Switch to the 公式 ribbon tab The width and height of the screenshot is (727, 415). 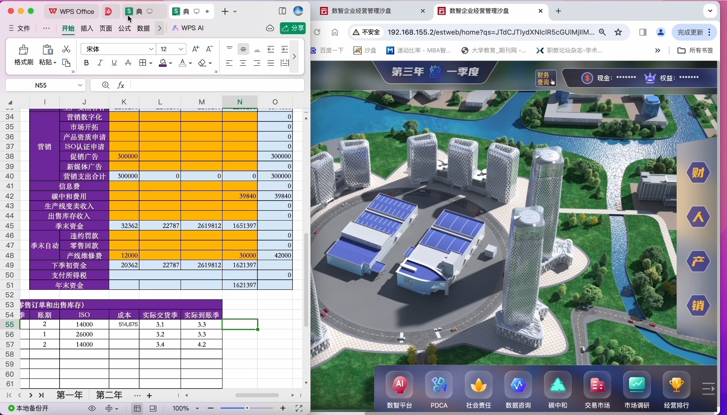pos(124,28)
